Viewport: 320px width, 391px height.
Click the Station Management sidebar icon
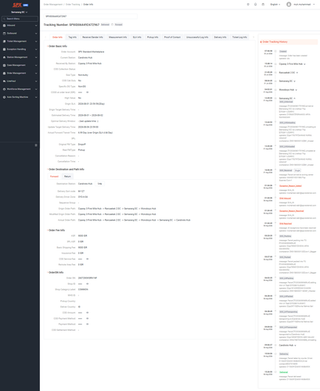click(4, 57)
